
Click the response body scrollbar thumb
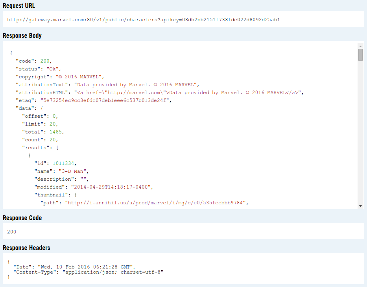360,55
